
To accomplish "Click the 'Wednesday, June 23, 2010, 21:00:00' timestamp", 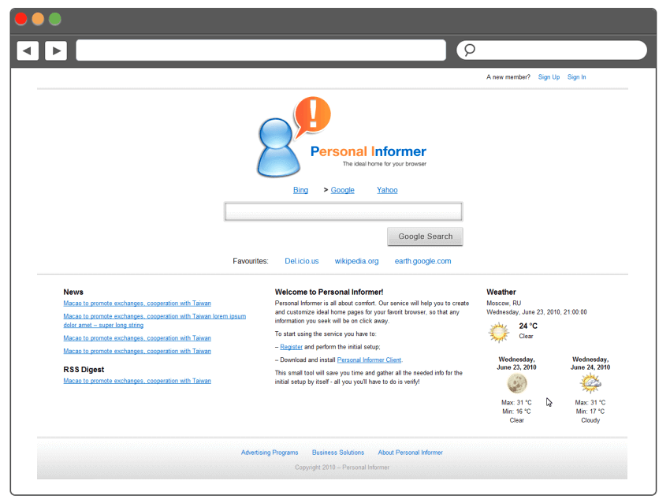I will point(537,312).
